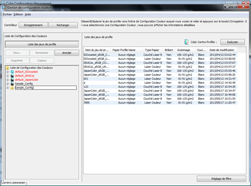Click the default_JapanColor configuration icon
Screen dimensions: 251x186
pos(12,80)
